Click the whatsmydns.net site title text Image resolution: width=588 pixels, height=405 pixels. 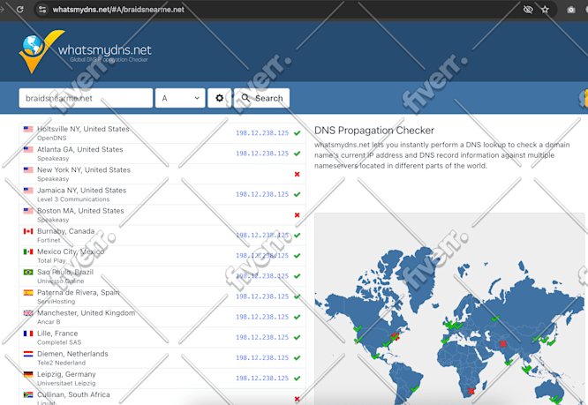coord(105,49)
